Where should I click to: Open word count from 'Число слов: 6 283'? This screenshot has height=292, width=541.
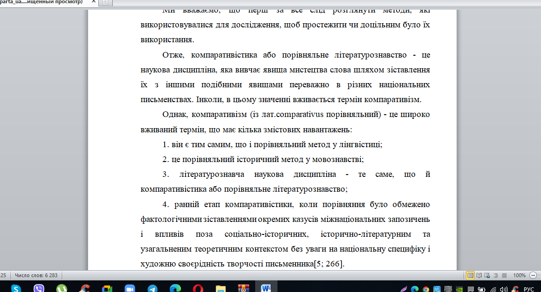coord(36,275)
